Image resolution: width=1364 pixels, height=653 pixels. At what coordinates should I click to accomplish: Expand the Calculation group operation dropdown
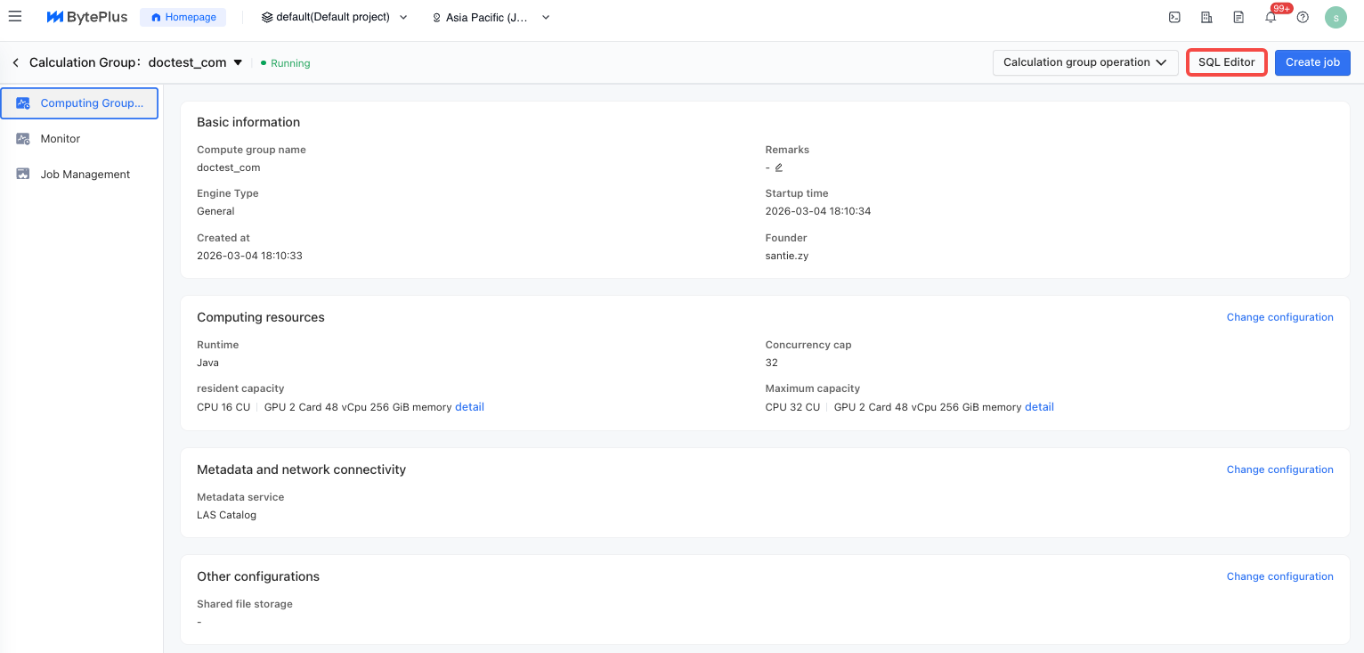click(x=1084, y=62)
